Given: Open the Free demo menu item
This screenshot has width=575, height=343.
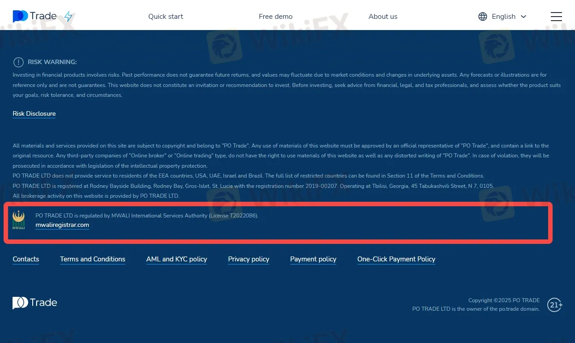Looking at the screenshot, I should pos(275,17).
